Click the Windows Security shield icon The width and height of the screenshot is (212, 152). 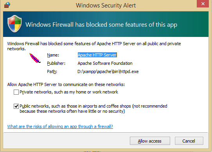click(14, 24)
